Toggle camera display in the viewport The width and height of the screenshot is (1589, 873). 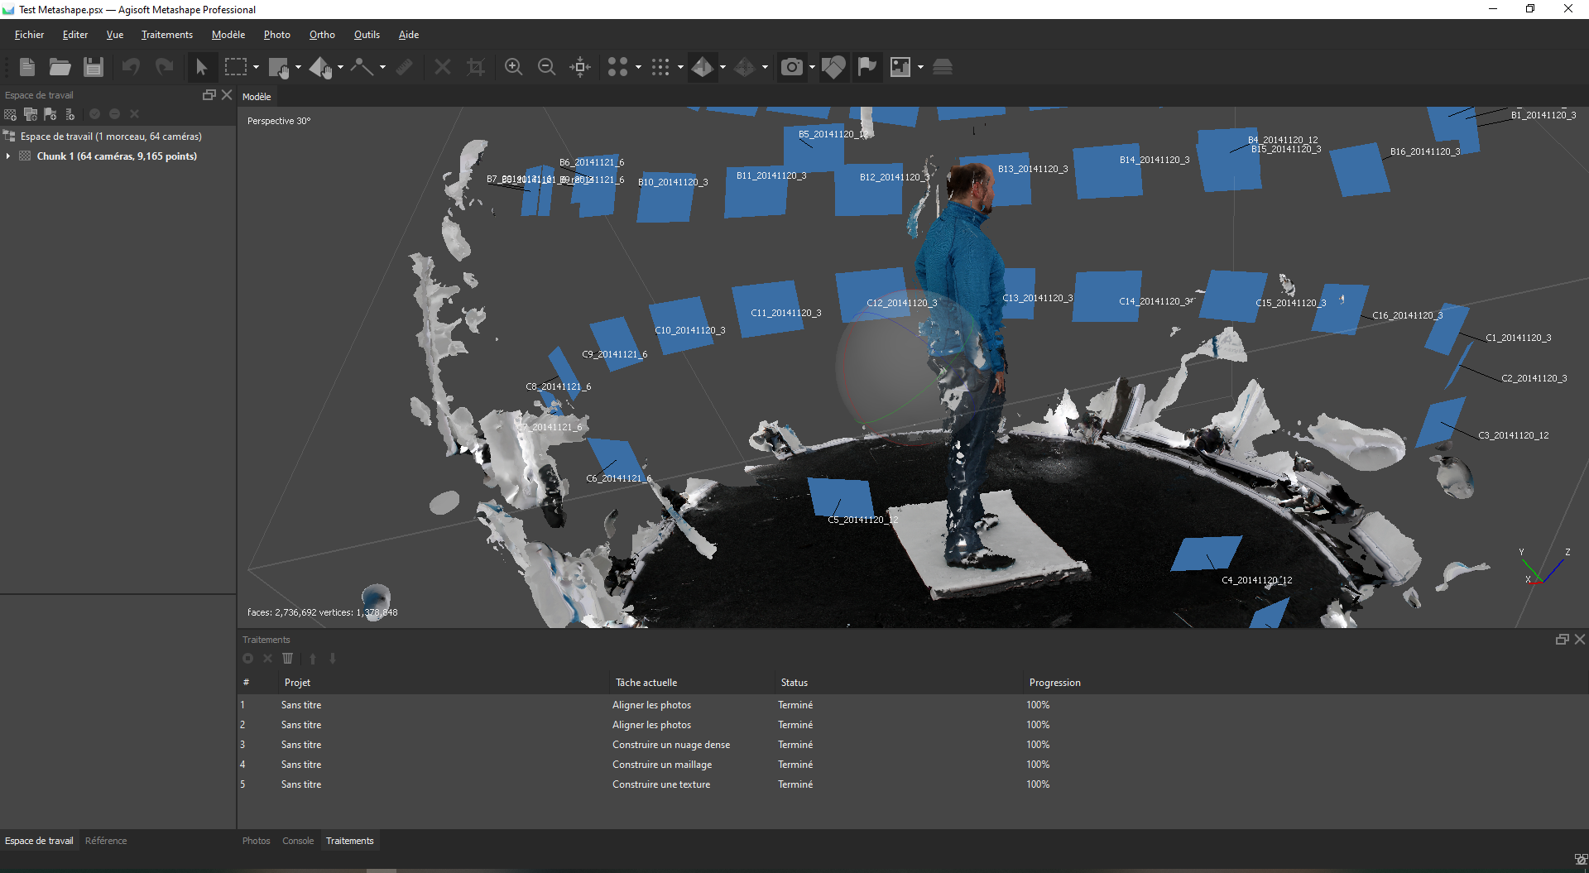pyautogui.click(x=792, y=67)
